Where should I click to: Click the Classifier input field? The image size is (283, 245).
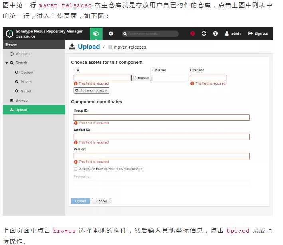click(x=170, y=78)
